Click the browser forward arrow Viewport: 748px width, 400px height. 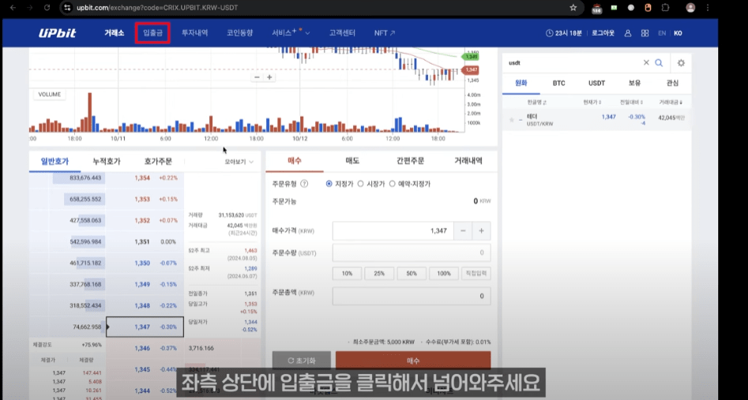(x=29, y=8)
